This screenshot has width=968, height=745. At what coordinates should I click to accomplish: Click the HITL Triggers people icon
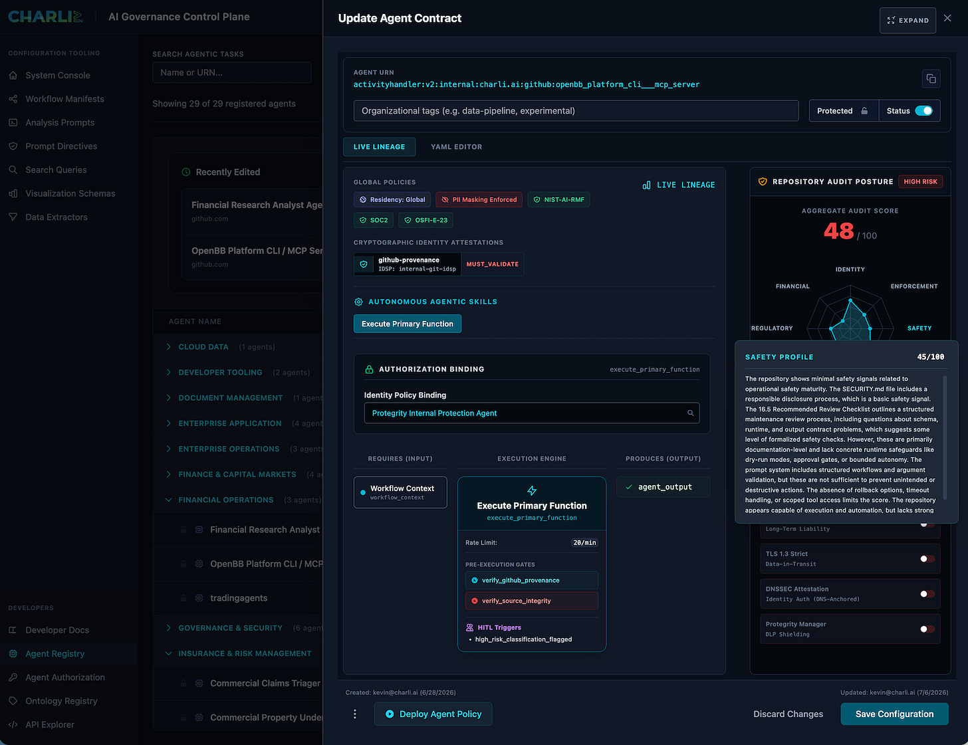pyautogui.click(x=470, y=627)
